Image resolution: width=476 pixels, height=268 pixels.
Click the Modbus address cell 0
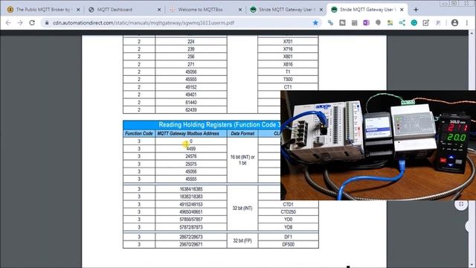(191, 141)
